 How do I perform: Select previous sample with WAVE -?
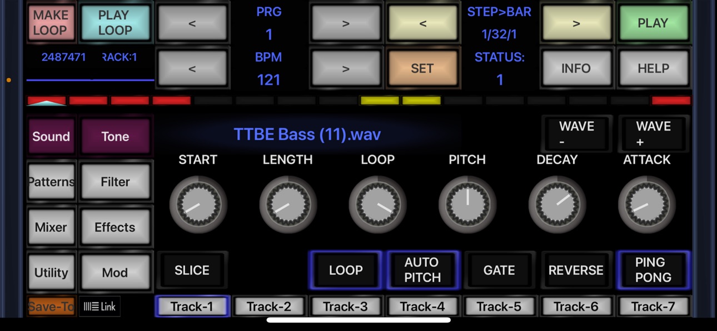pos(576,134)
